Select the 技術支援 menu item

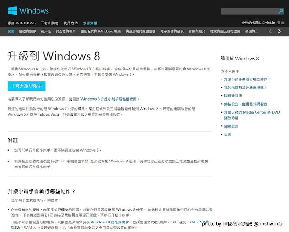pyautogui.click(x=90, y=23)
